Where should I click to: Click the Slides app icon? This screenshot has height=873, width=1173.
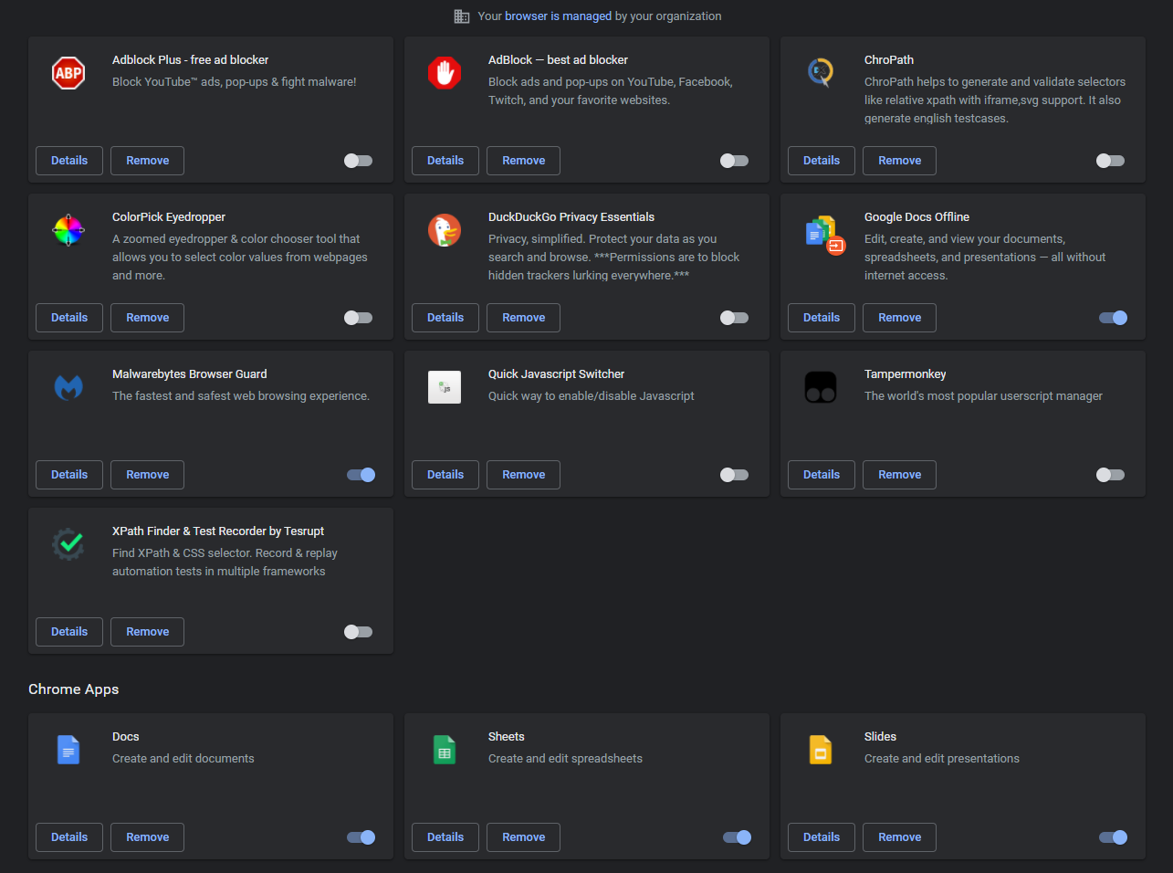pos(821,750)
